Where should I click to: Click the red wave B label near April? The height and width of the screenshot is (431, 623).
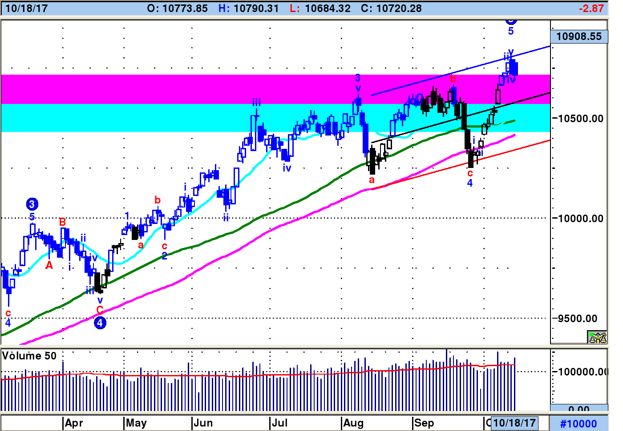coord(63,222)
